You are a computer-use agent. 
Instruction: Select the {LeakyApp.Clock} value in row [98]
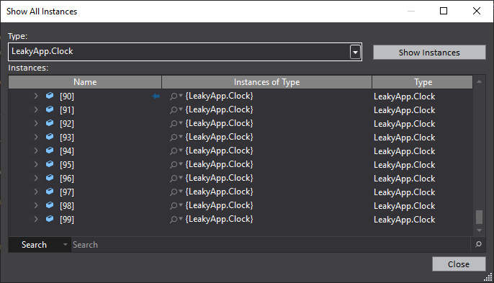[219, 205]
